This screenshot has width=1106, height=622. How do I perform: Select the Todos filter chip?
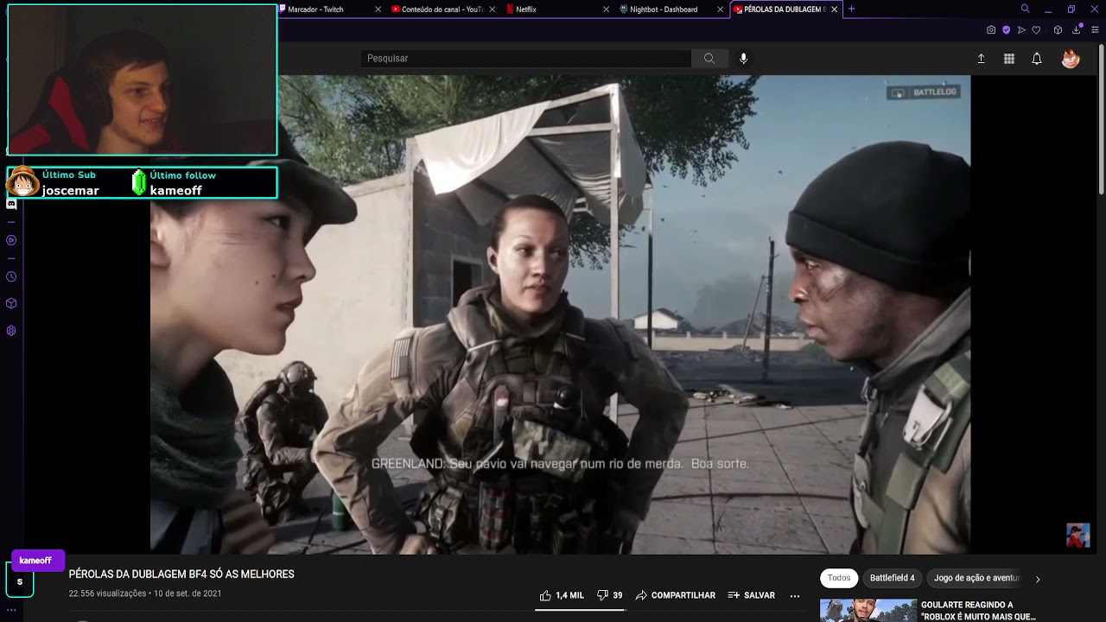839,578
